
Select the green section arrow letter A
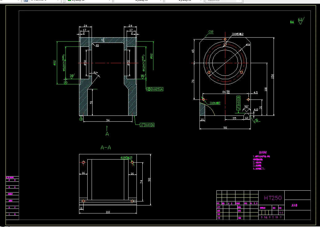click(107, 134)
